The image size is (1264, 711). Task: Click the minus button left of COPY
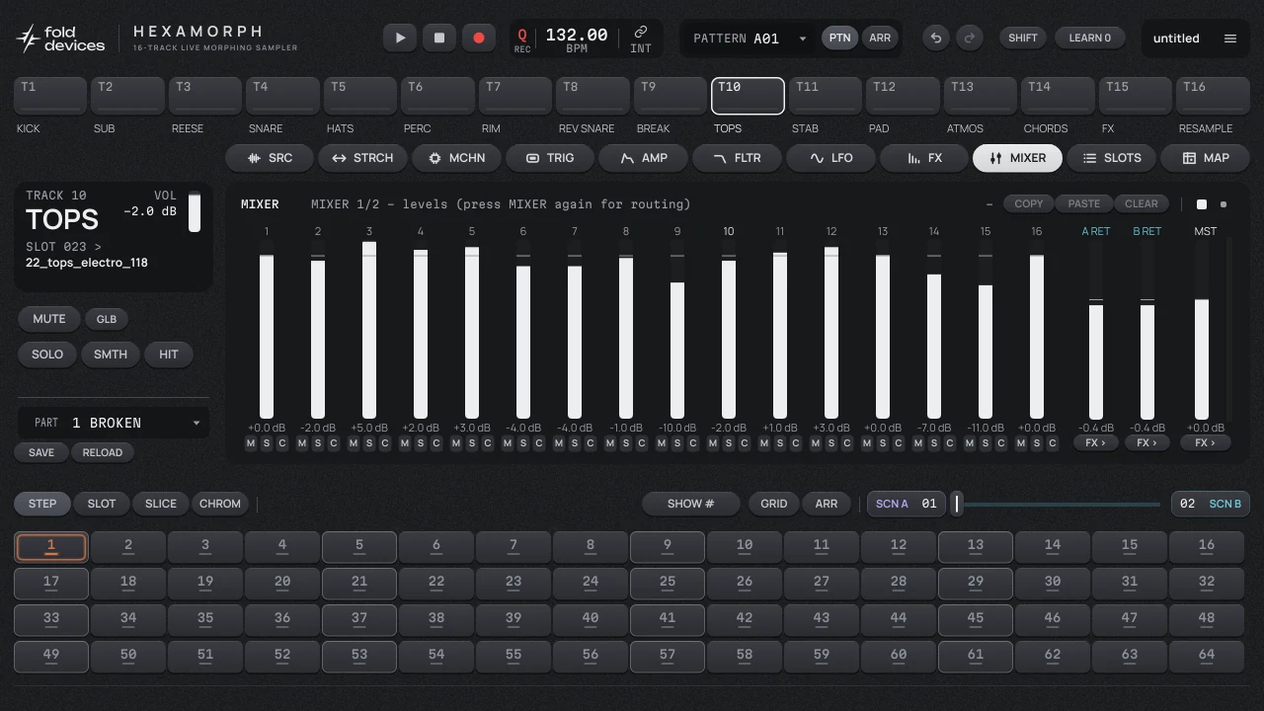tap(989, 204)
